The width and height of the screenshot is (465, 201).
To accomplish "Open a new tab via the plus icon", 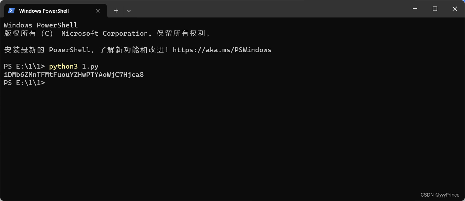I will (x=116, y=11).
